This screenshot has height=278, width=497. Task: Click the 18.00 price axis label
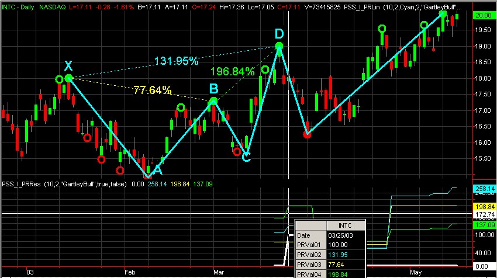tap(483, 78)
